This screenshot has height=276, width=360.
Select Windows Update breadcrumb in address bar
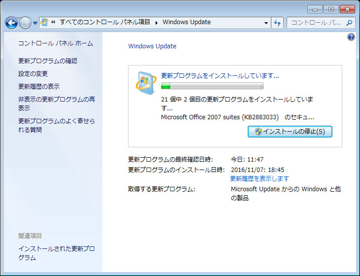[x=187, y=22]
